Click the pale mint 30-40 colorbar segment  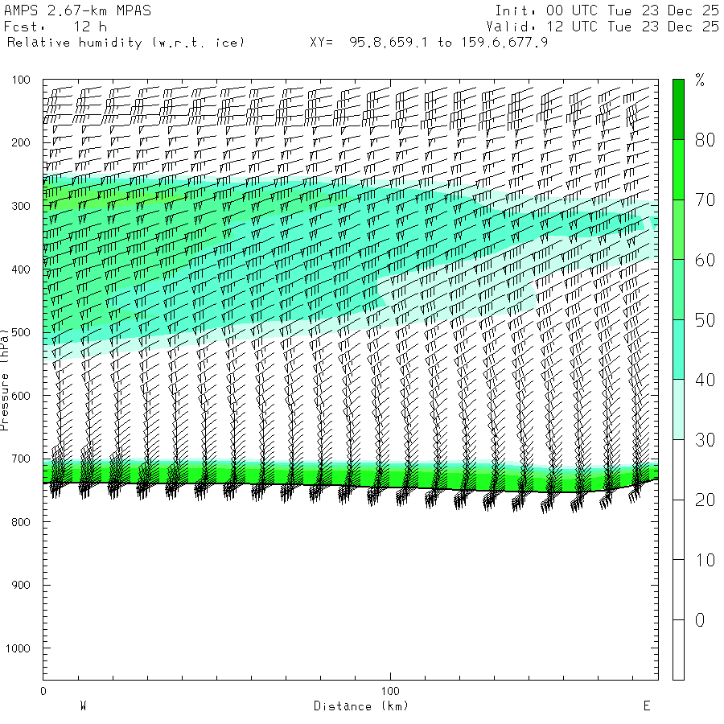pyautogui.click(x=678, y=409)
